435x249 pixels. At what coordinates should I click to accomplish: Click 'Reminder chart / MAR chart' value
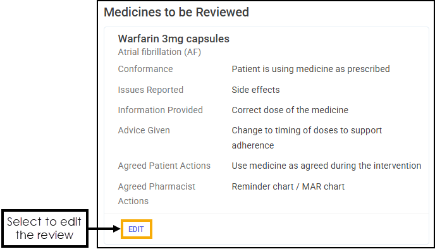[288, 186]
